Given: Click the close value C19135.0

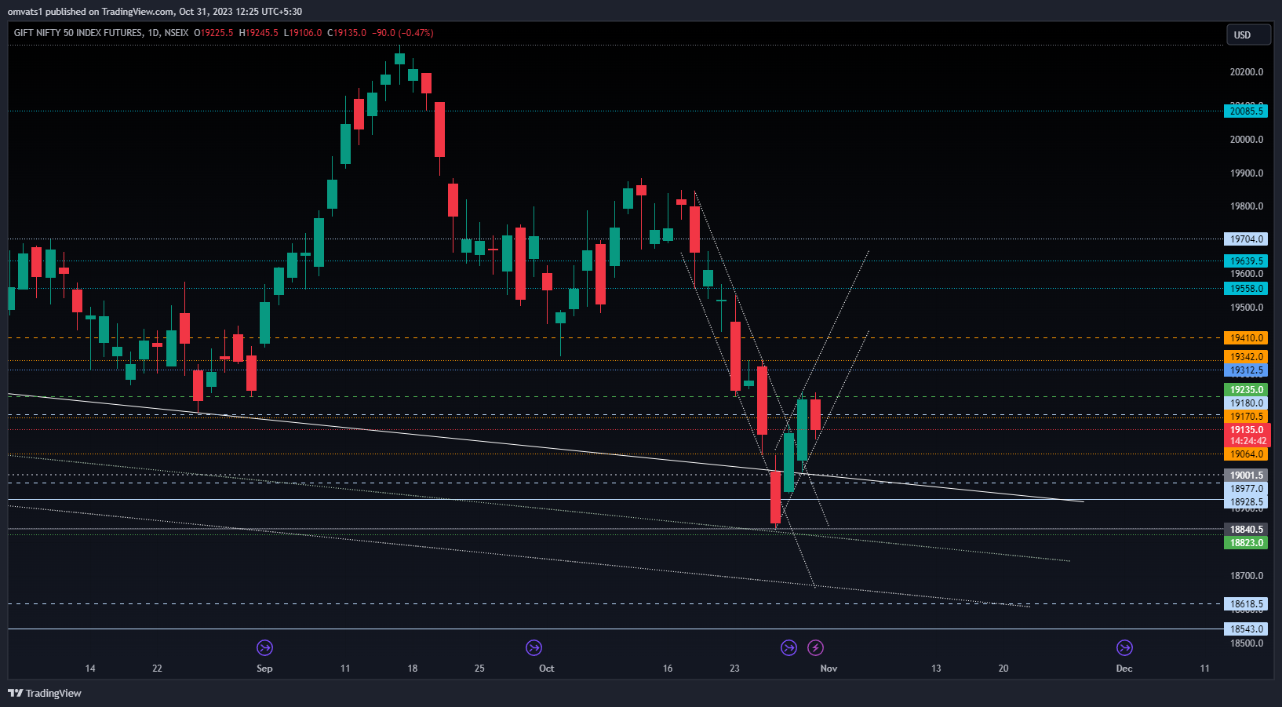Looking at the screenshot, I should pos(347,33).
